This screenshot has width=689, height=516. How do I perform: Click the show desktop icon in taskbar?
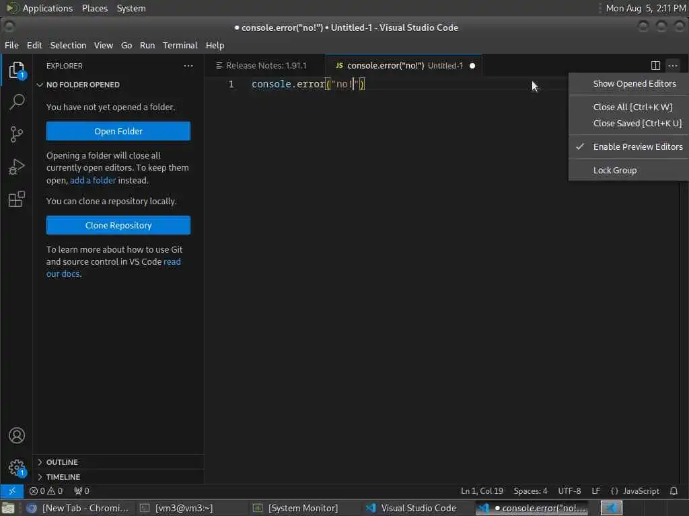pos(8,508)
